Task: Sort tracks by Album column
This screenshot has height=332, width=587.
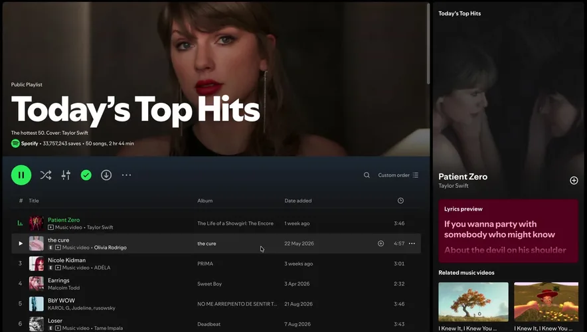Action: coord(205,201)
